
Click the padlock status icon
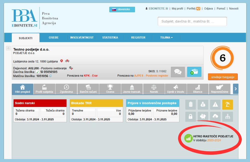pyautogui.click(x=190, y=117)
